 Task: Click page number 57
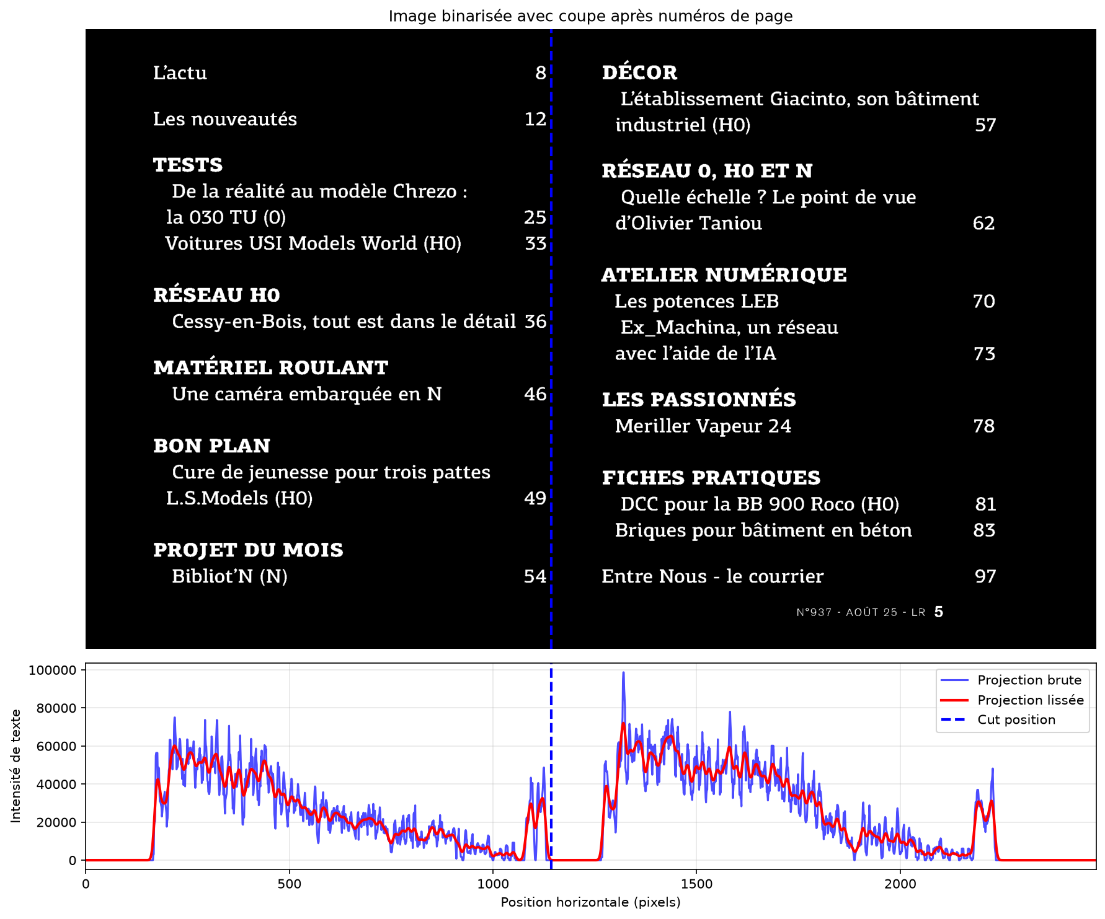click(x=985, y=125)
